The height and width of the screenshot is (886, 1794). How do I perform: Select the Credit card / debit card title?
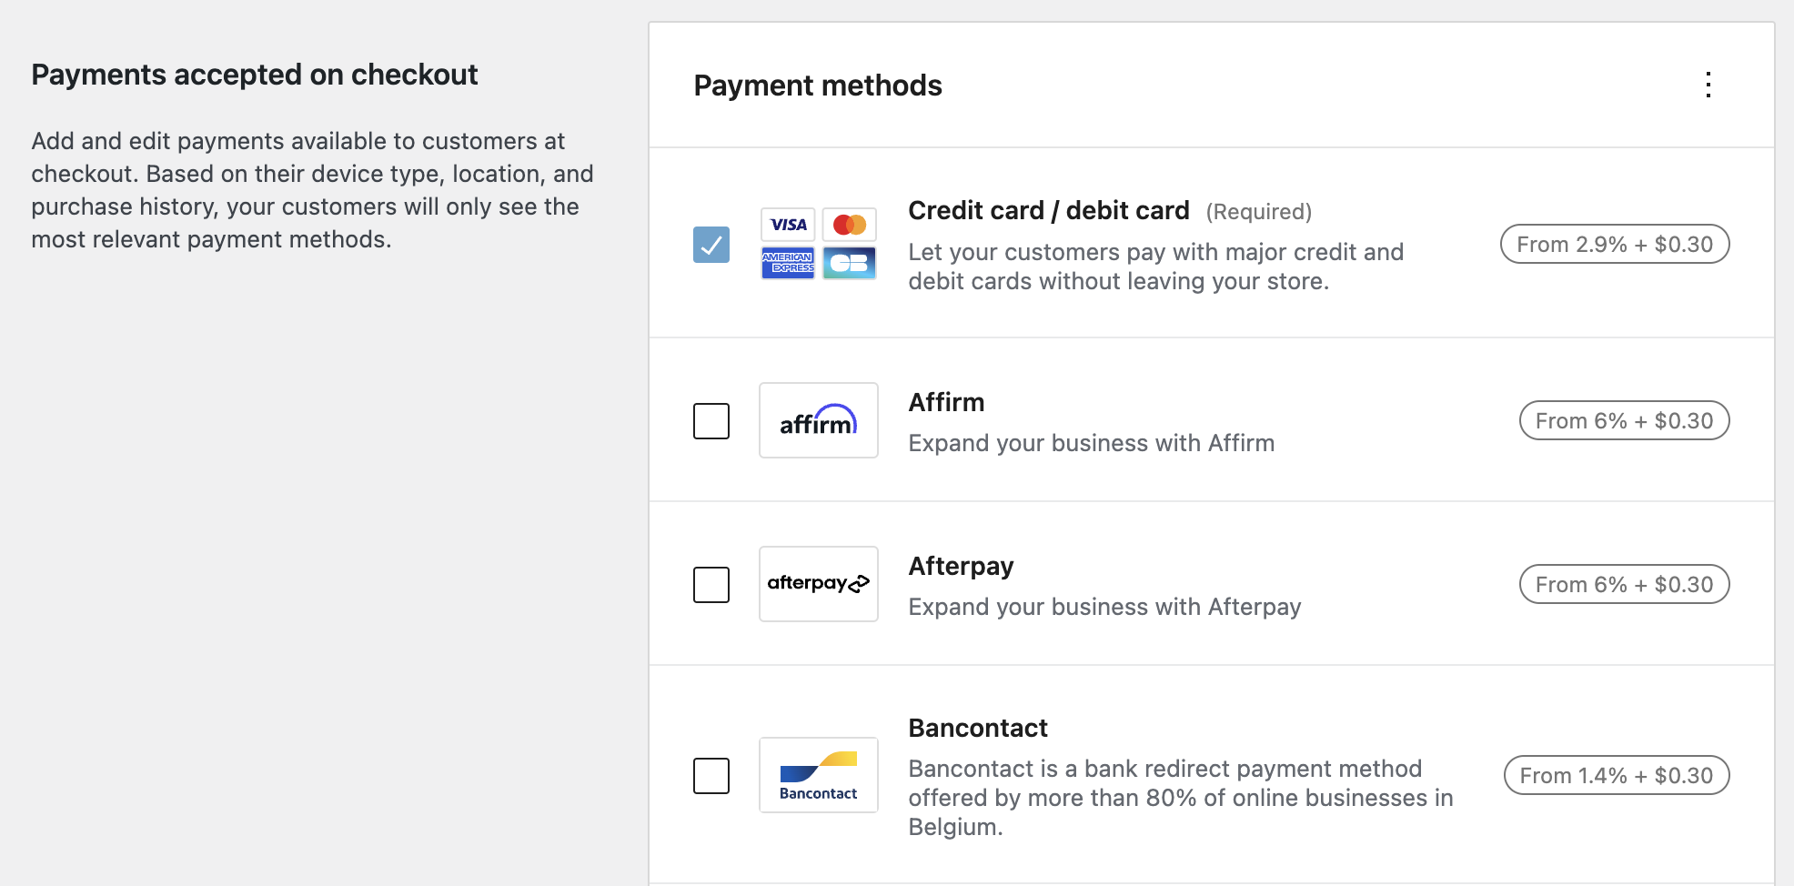tap(1049, 211)
